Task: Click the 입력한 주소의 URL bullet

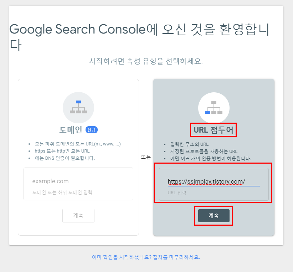Action: point(189,144)
